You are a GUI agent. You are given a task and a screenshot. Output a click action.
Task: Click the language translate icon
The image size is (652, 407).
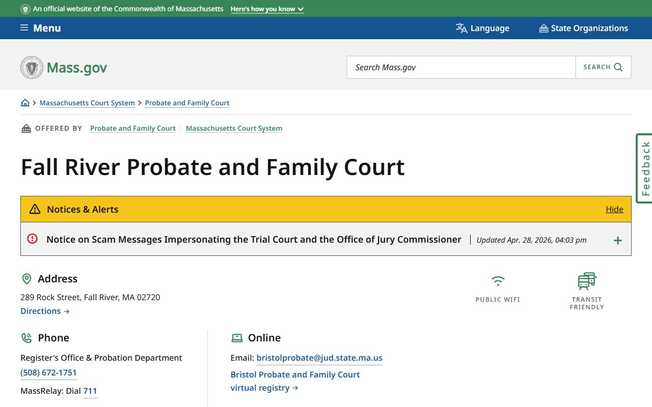coord(461,28)
